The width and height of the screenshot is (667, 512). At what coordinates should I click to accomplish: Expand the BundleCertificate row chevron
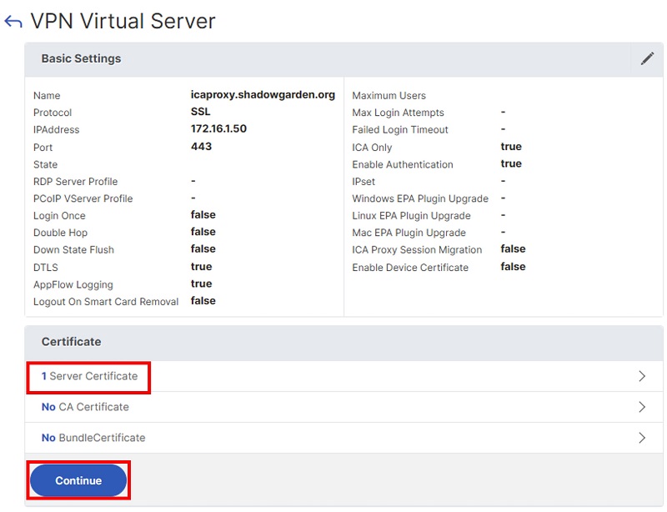click(x=642, y=438)
